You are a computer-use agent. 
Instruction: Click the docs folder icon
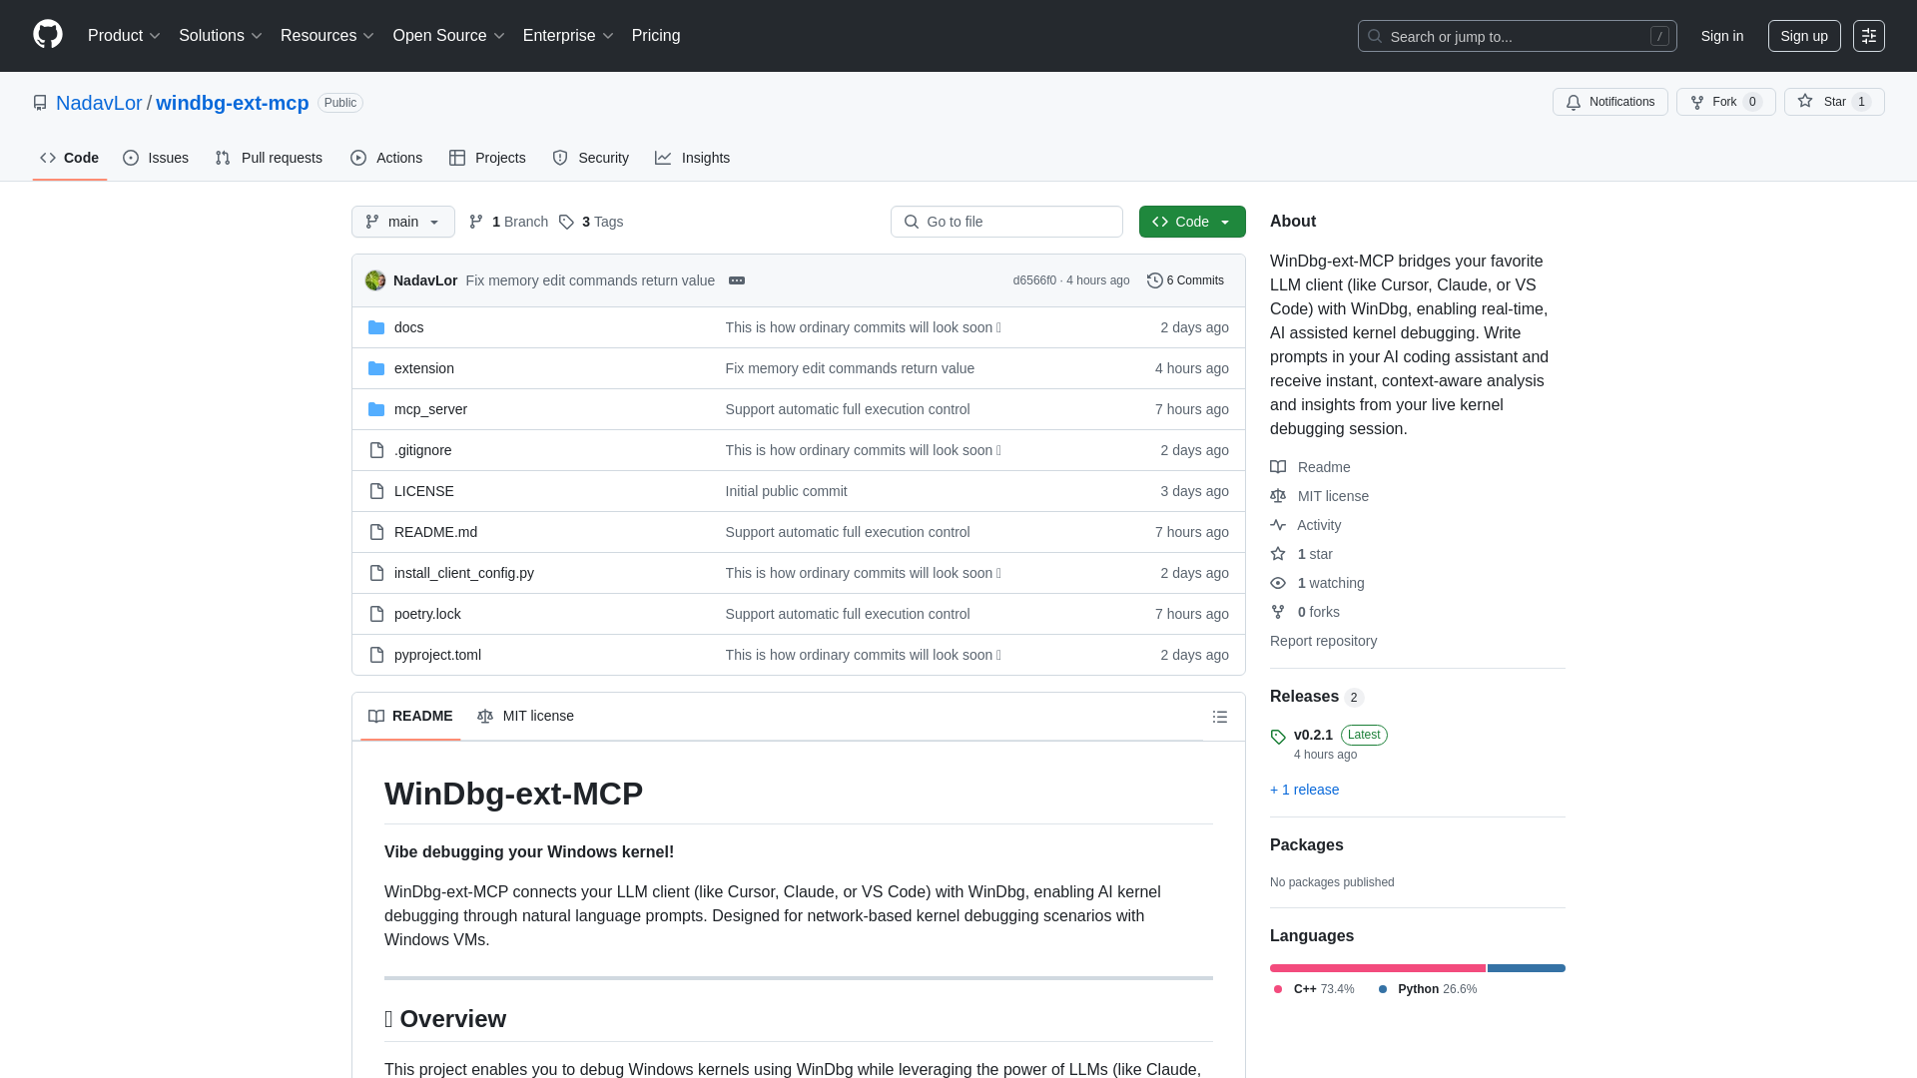coord(376,327)
